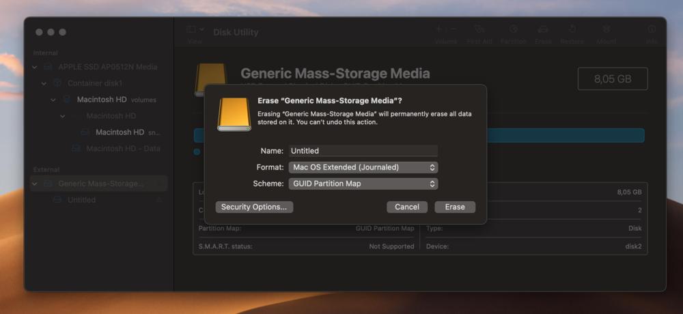Open Security Options
The image size is (683, 314).
tap(254, 207)
